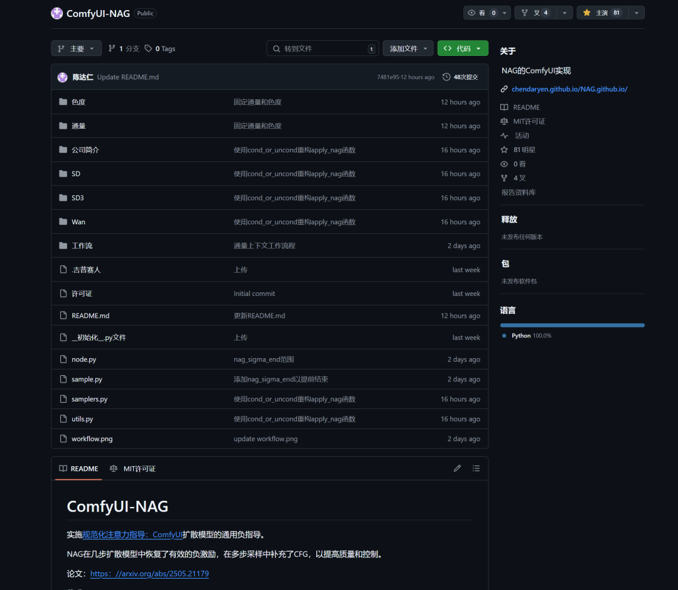Click the Initial commit message
678x590 pixels.
254,293
